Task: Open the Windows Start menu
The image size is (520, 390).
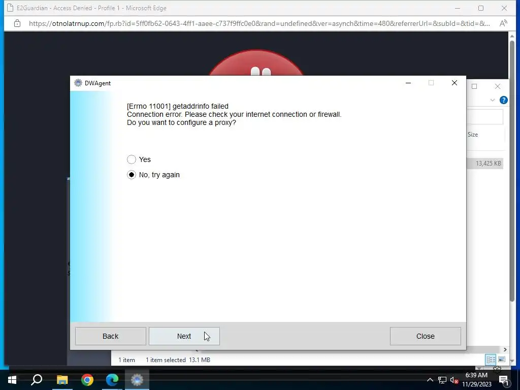Action: click(12, 380)
